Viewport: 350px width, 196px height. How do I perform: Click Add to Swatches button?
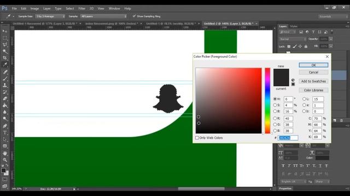point(313,81)
